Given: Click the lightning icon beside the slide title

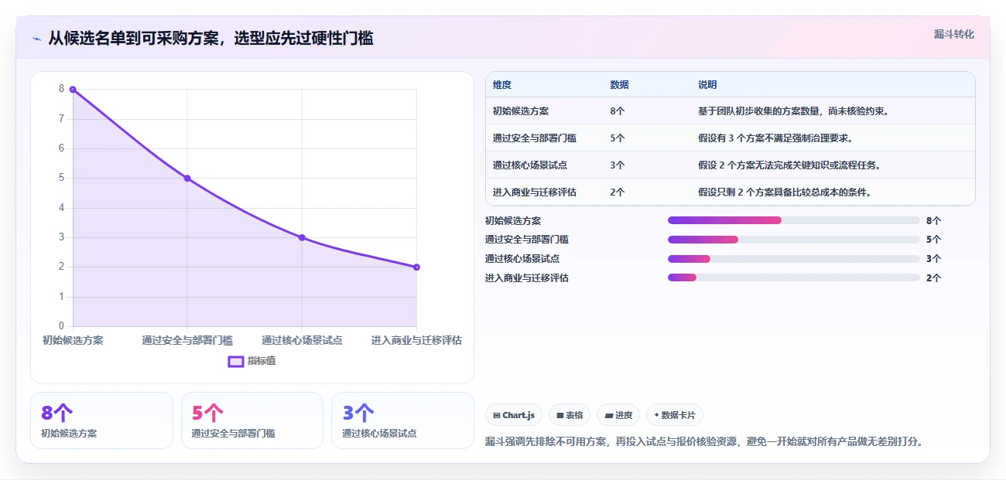Looking at the screenshot, I should pyautogui.click(x=37, y=38).
